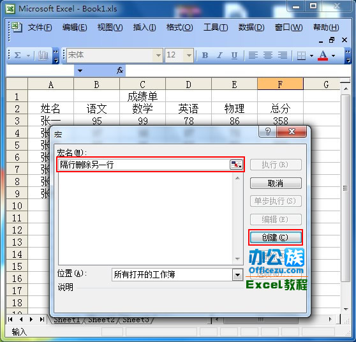Viewport: 356px width, 342px height.
Task: Open the 插入(I) menu
Action: pyautogui.click(x=144, y=27)
